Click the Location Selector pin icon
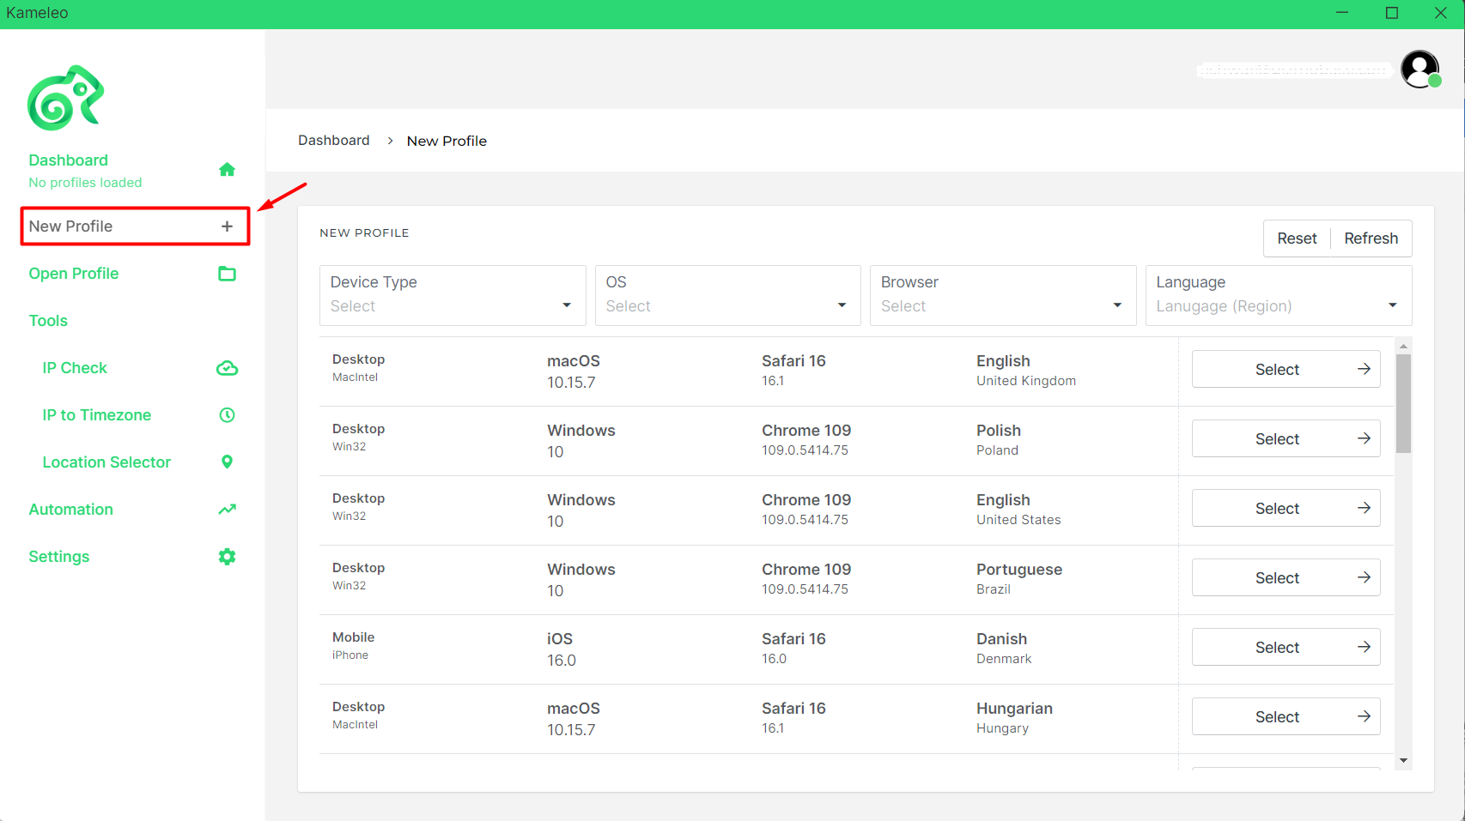This screenshot has height=821, width=1465. coord(227,462)
